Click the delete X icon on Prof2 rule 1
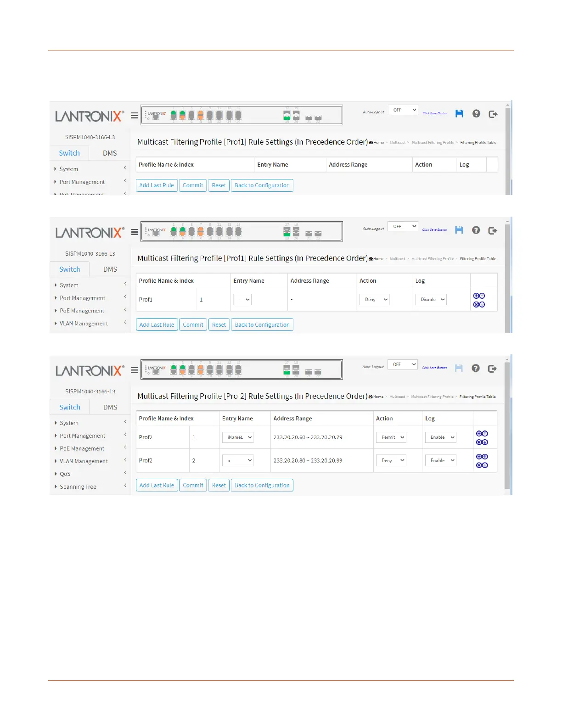The height and width of the screenshot is (727, 562). [x=479, y=442]
